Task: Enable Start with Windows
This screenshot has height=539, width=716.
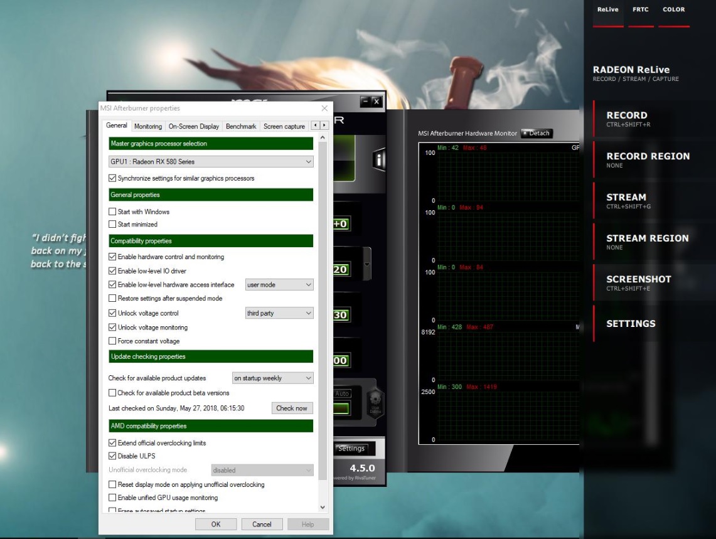Action: click(x=112, y=211)
